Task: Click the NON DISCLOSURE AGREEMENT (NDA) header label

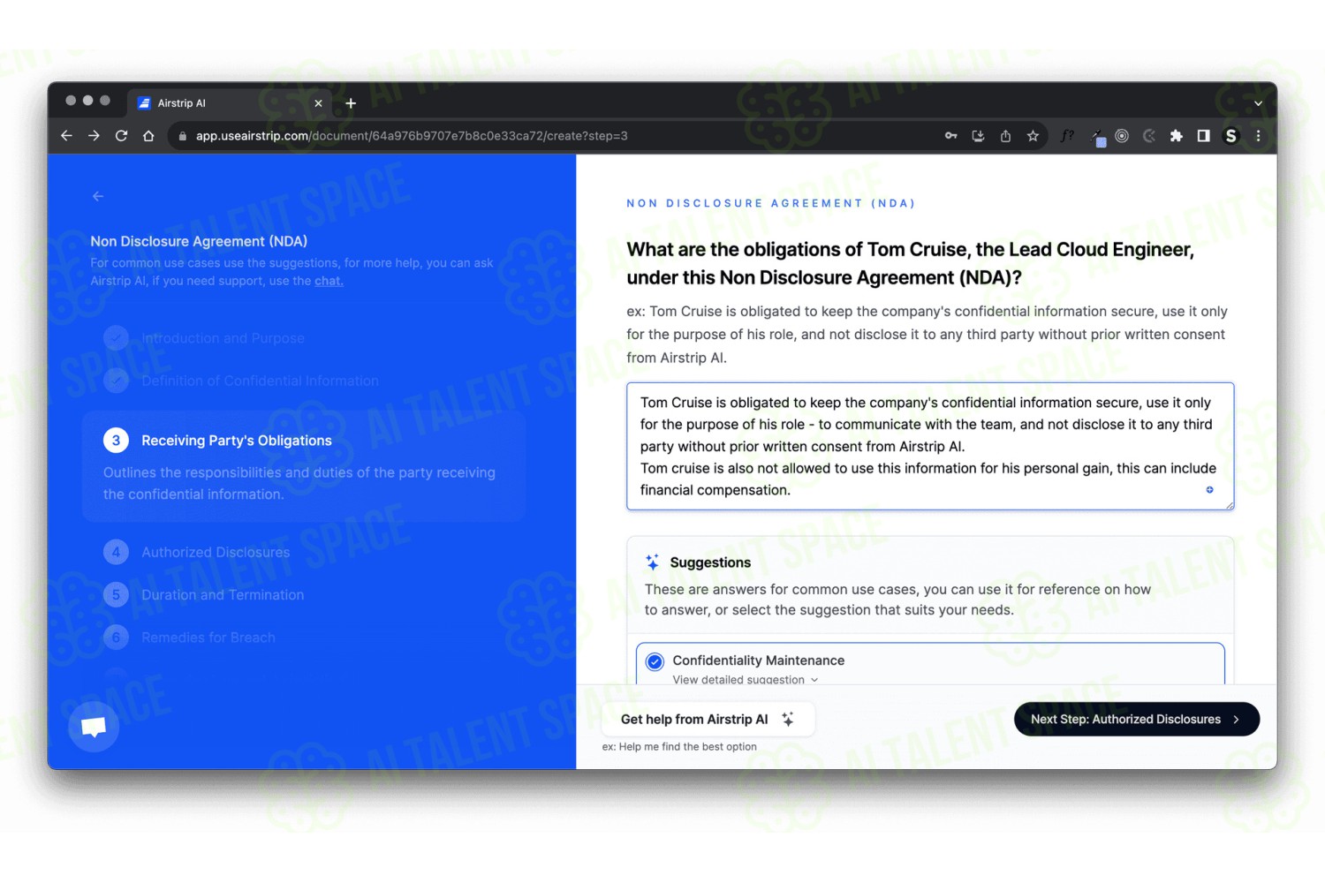Action: [771, 203]
